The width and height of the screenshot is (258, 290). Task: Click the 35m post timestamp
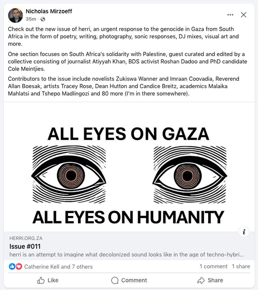[31, 19]
